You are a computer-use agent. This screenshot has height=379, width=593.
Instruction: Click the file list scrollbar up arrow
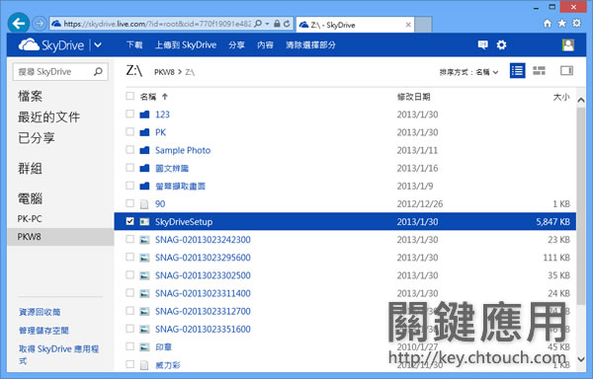coord(581,100)
